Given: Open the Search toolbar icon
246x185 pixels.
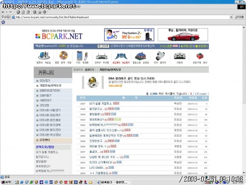Looking at the screenshot, I should (34, 12).
